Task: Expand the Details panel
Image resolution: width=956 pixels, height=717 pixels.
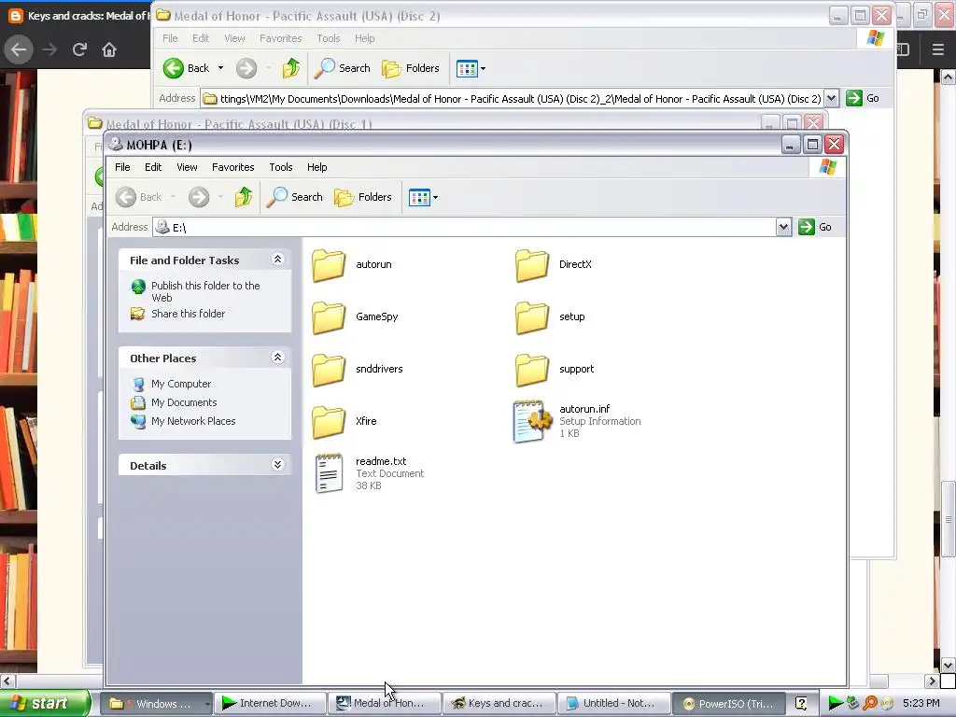Action: (x=277, y=465)
